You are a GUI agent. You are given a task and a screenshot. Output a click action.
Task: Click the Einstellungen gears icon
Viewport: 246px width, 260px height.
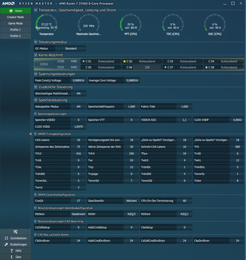(6, 244)
